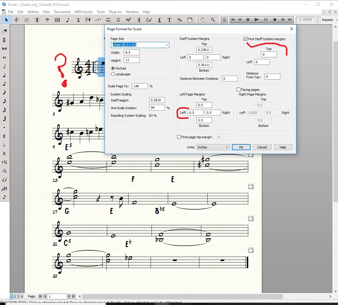Activate the Hand Grabber tool

(x=203, y=20)
